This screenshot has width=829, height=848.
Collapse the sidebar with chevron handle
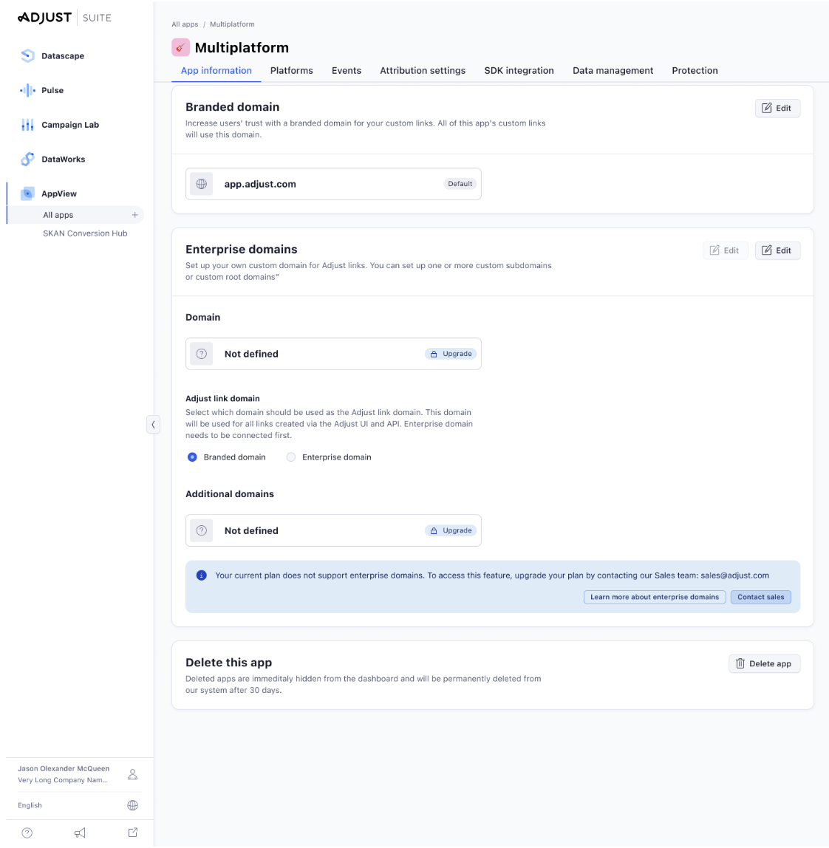pyautogui.click(x=153, y=425)
